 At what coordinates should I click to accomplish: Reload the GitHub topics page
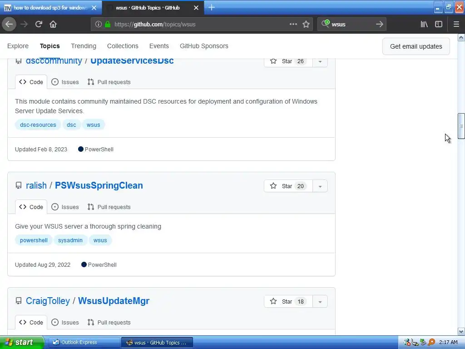coord(39,24)
